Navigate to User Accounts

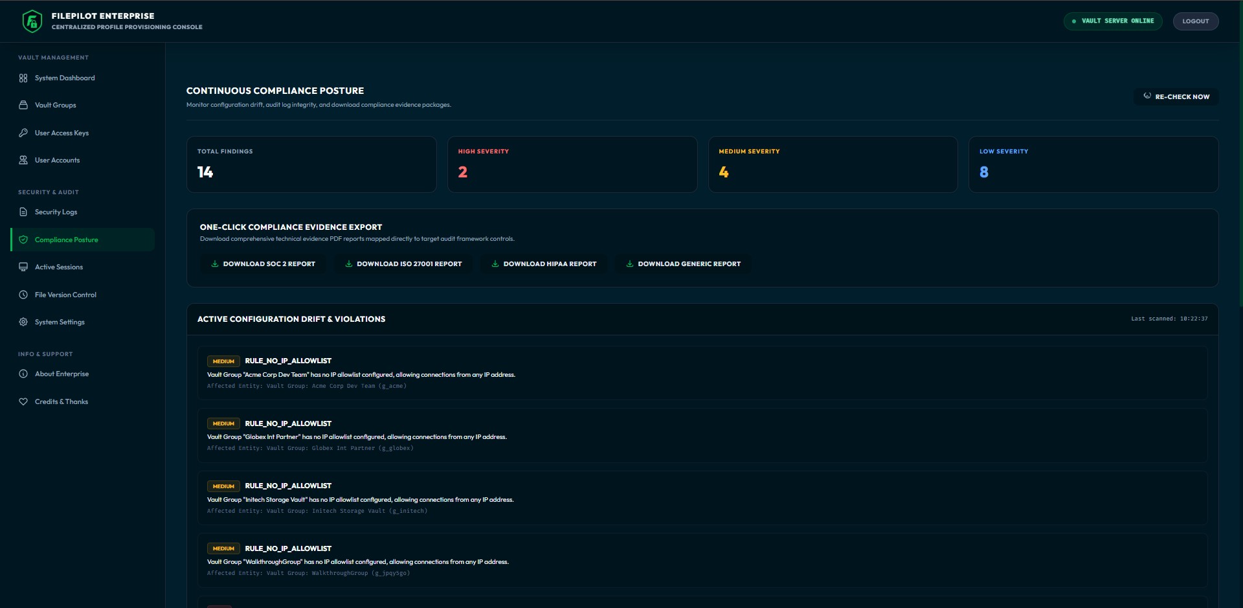pyautogui.click(x=83, y=160)
